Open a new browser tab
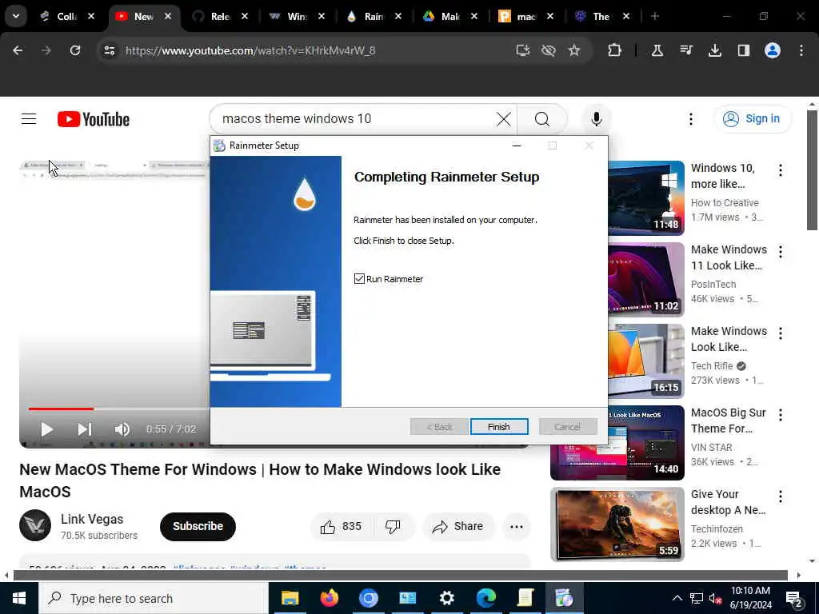 pyautogui.click(x=655, y=16)
